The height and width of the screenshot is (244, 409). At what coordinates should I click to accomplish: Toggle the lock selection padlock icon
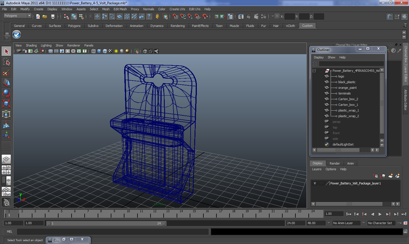tap(157, 16)
